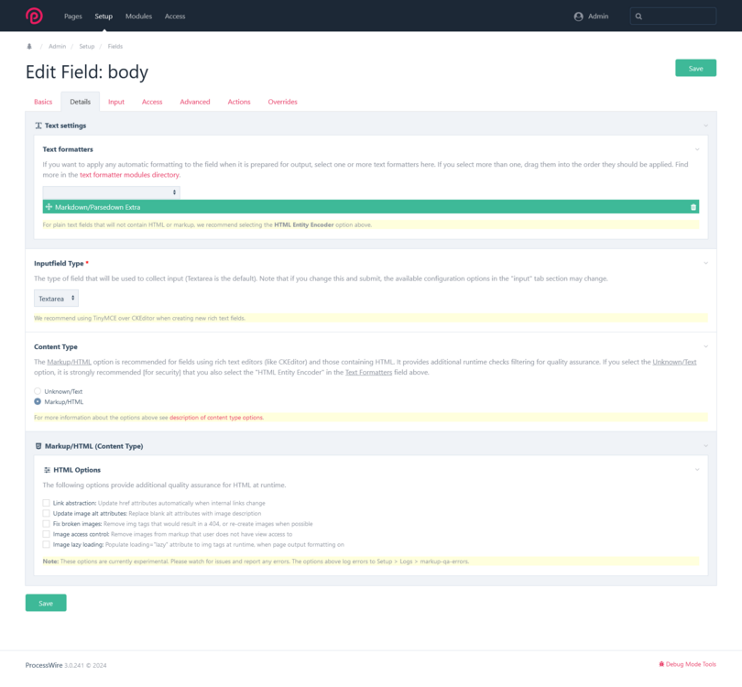Click the top right Save button
Image resolution: width=742 pixels, height=687 pixels.
point(695,68)
